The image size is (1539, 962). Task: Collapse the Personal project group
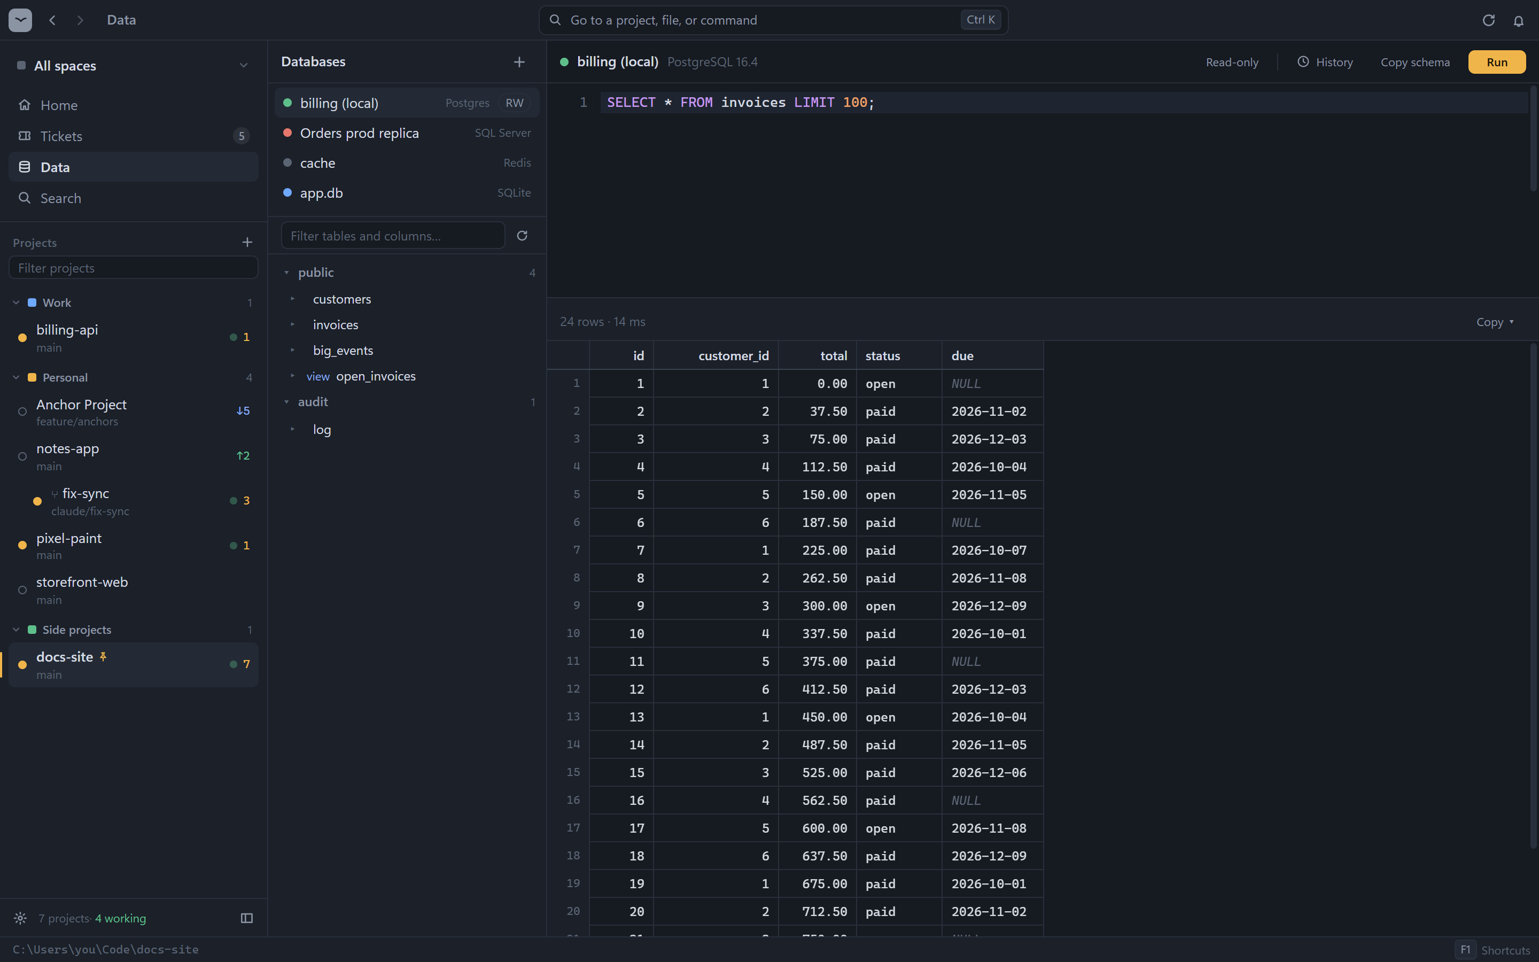(17, 377)
